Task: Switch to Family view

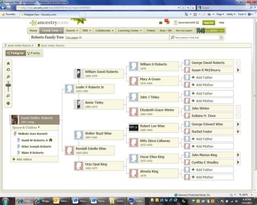Action: tap(34, 53)
